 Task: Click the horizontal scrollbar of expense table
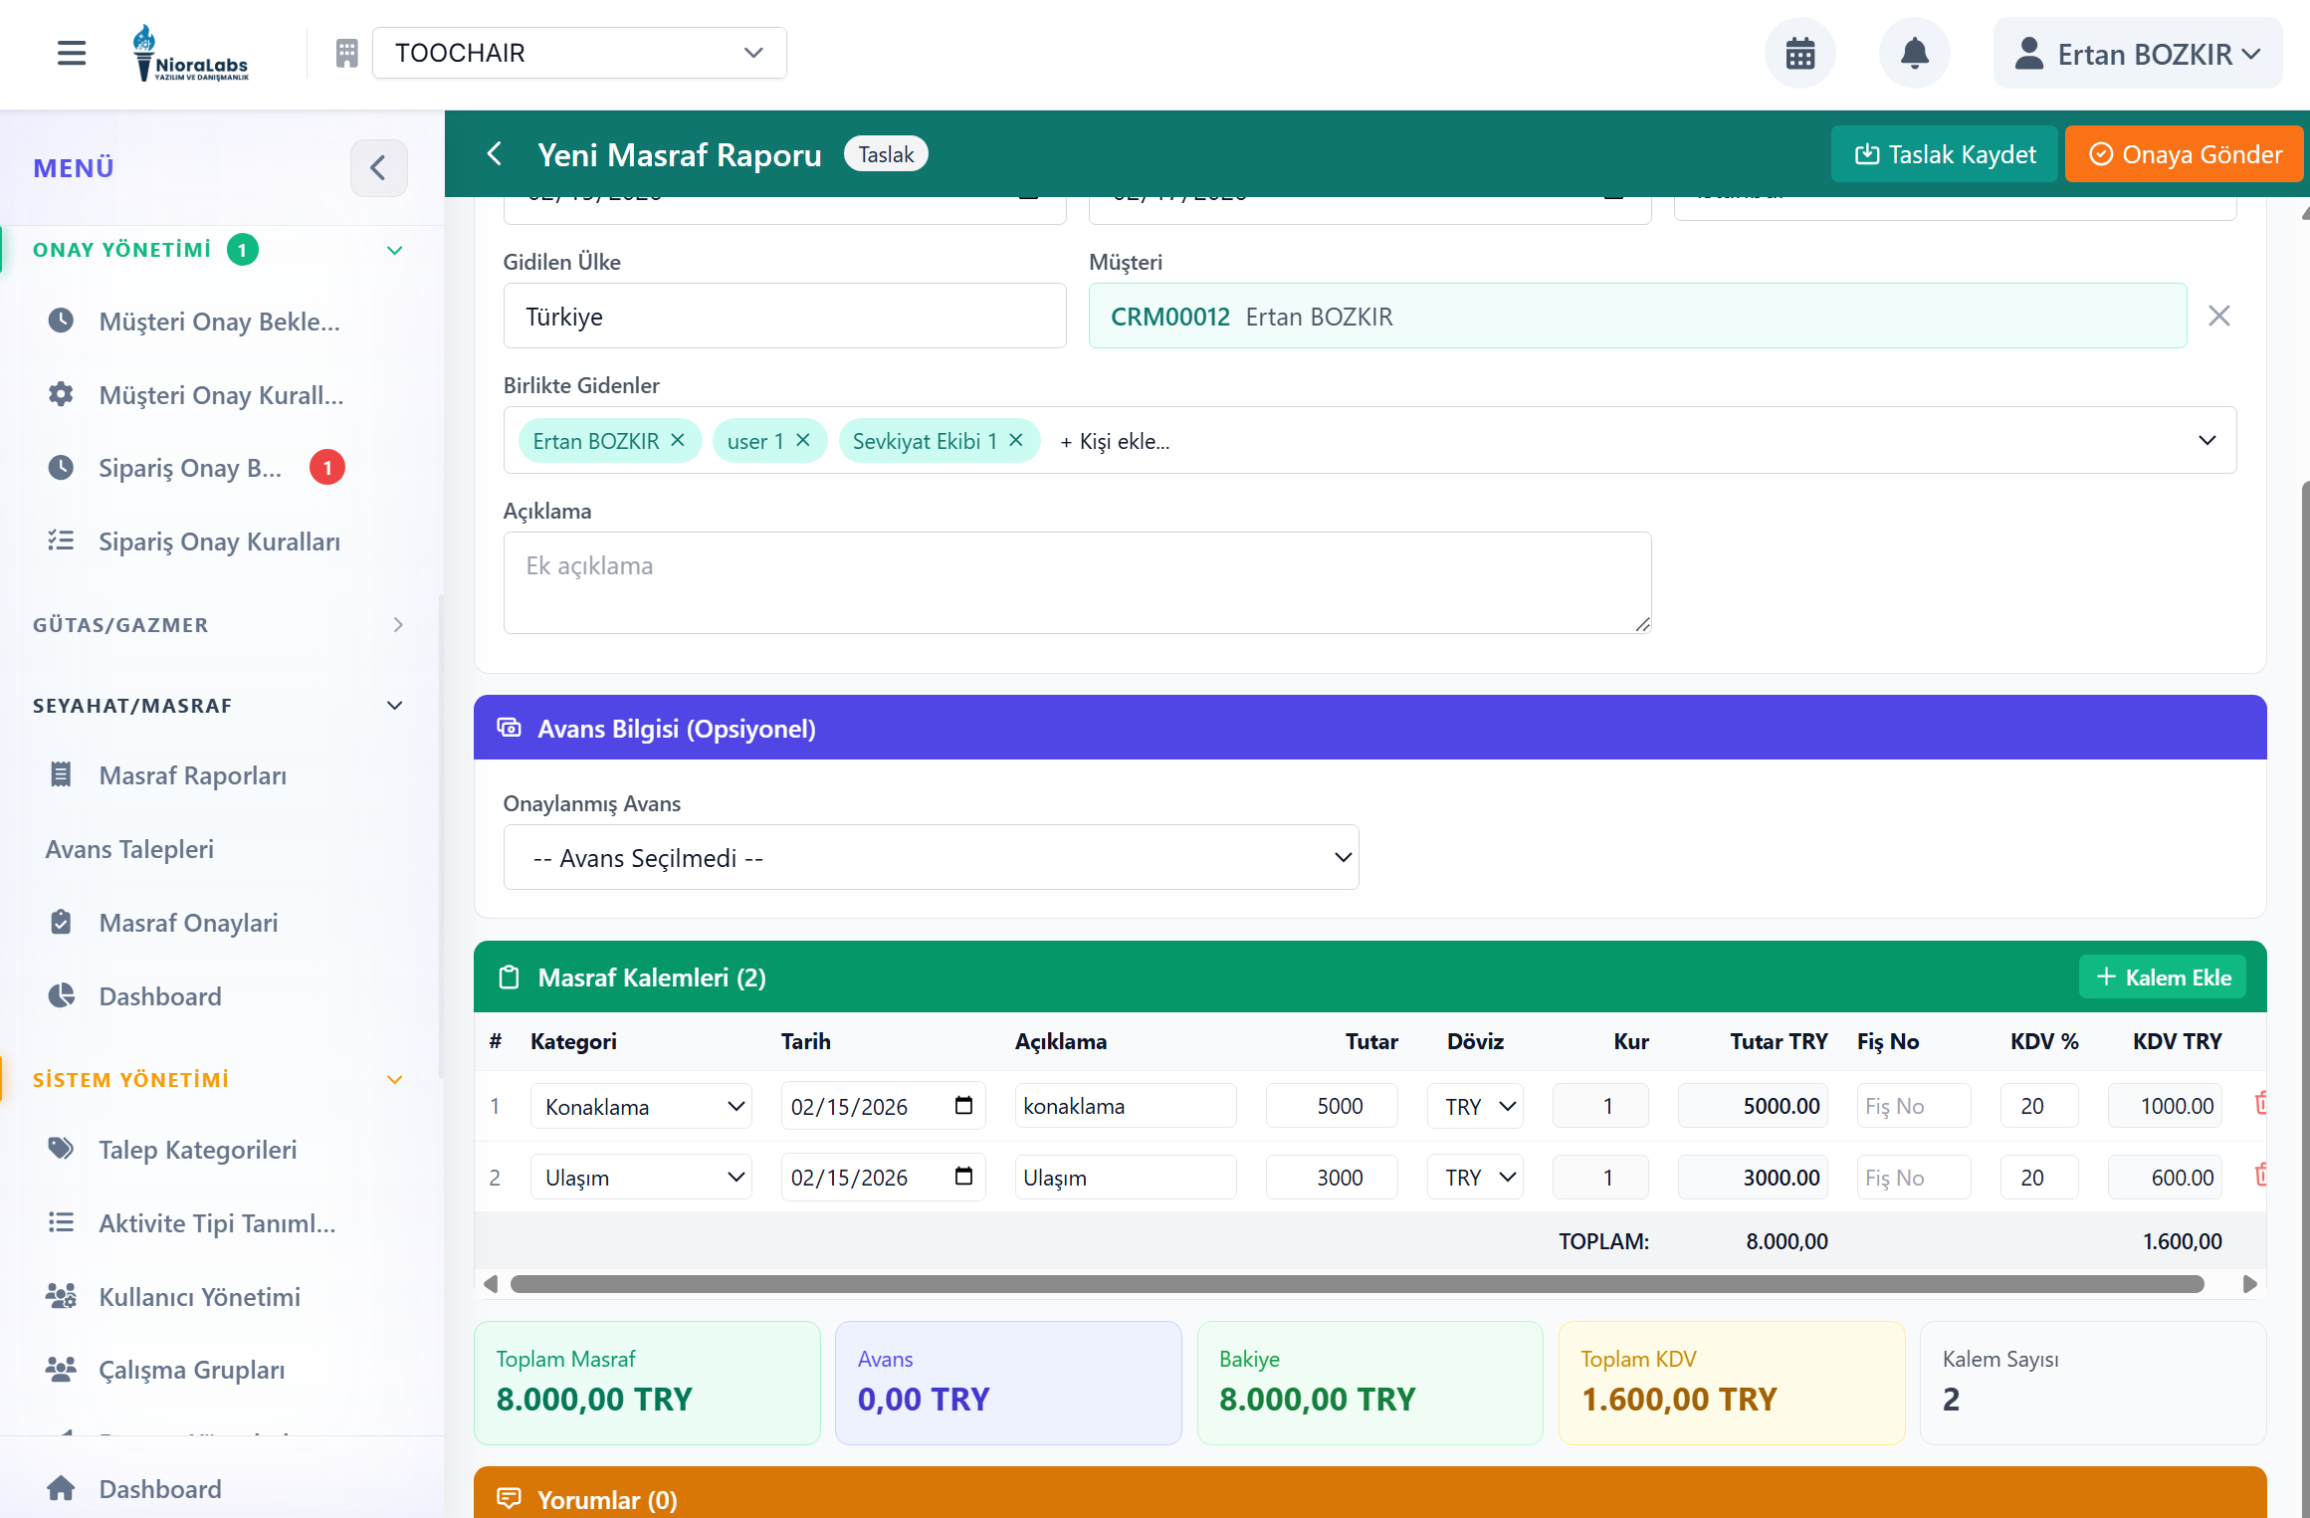pos(1356,1284)
